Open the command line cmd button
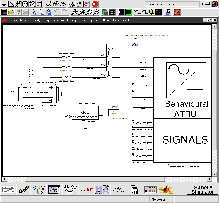Screen dimensions: 219x203 point(205,4)
